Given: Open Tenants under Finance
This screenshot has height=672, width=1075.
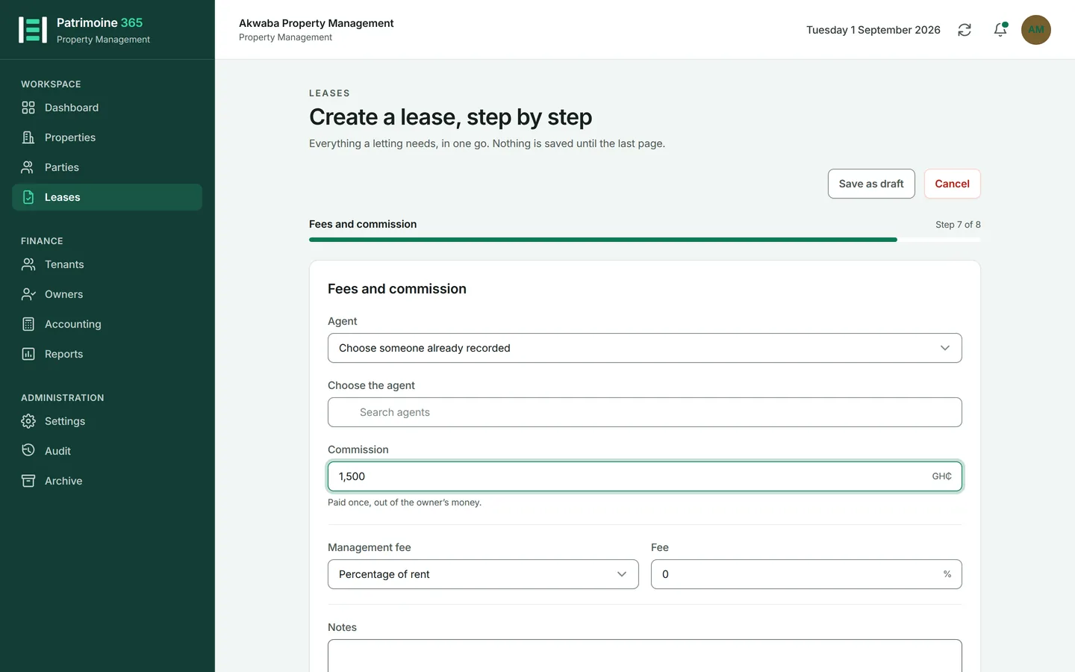Looking at the screenshot, I should [x=107, y=264].
